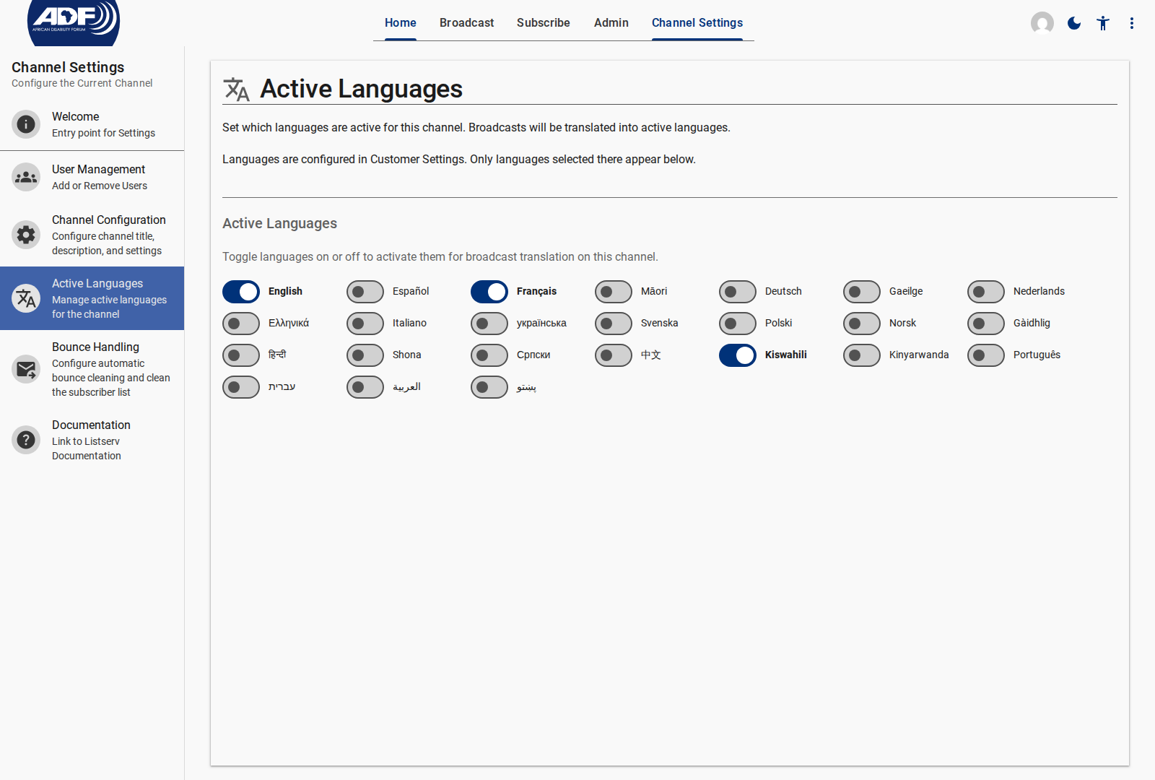Viewport: 1155px width, 780px height.
Task: Open the Subscribe tab
Action: pos(544,23)
